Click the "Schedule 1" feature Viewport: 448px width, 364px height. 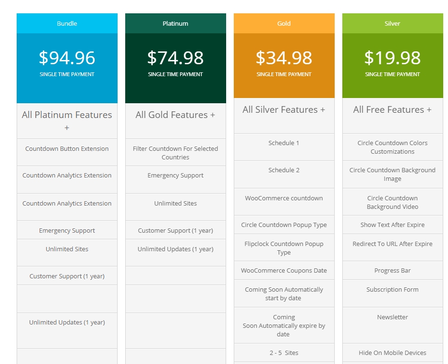pyautogui.click(x=284, y=143)
